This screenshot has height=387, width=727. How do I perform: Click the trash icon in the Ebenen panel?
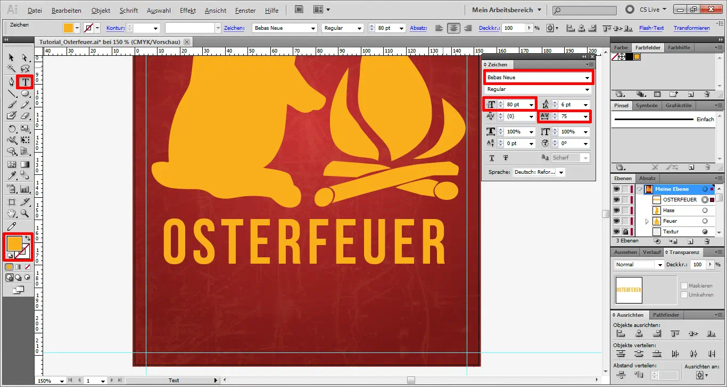point(707,241)
